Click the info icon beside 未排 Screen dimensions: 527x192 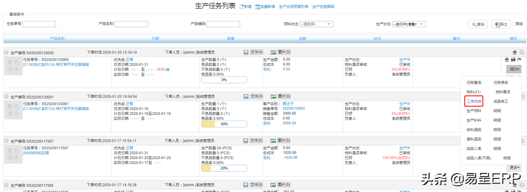pyautogui.click(x=168, y=70)
